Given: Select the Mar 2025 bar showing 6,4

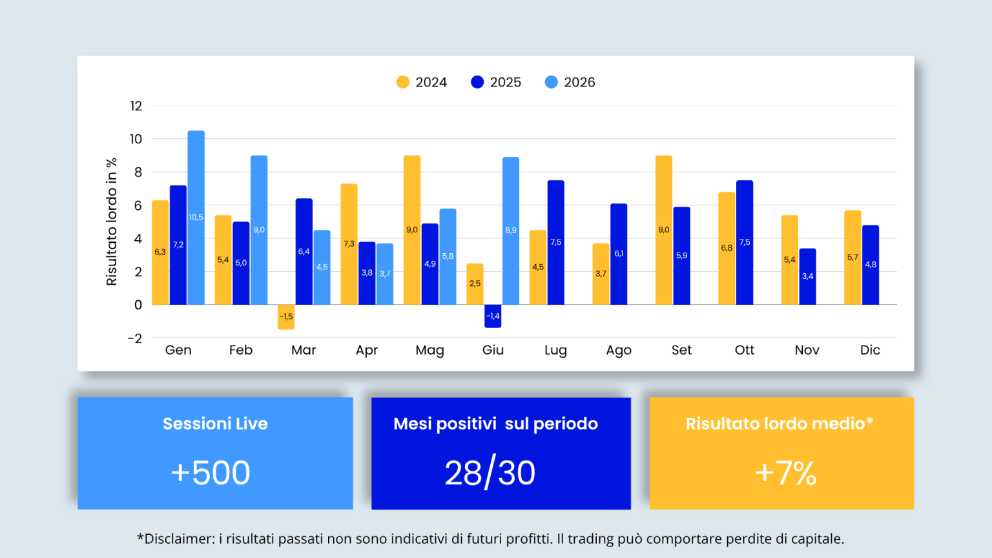Looking at the screenshot, I should (x=304, y=251).
